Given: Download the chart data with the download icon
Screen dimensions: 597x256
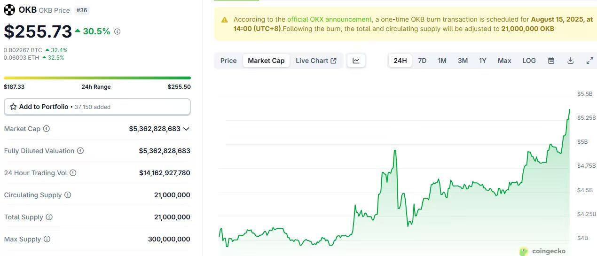Looking at the screenshot, I should [571, 61].
